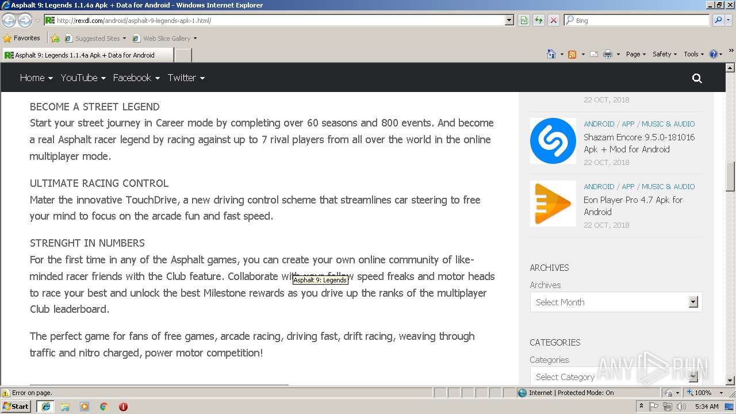Click the green Refresh arrows icon
This screenshot has width=736, height=414.
539,20
